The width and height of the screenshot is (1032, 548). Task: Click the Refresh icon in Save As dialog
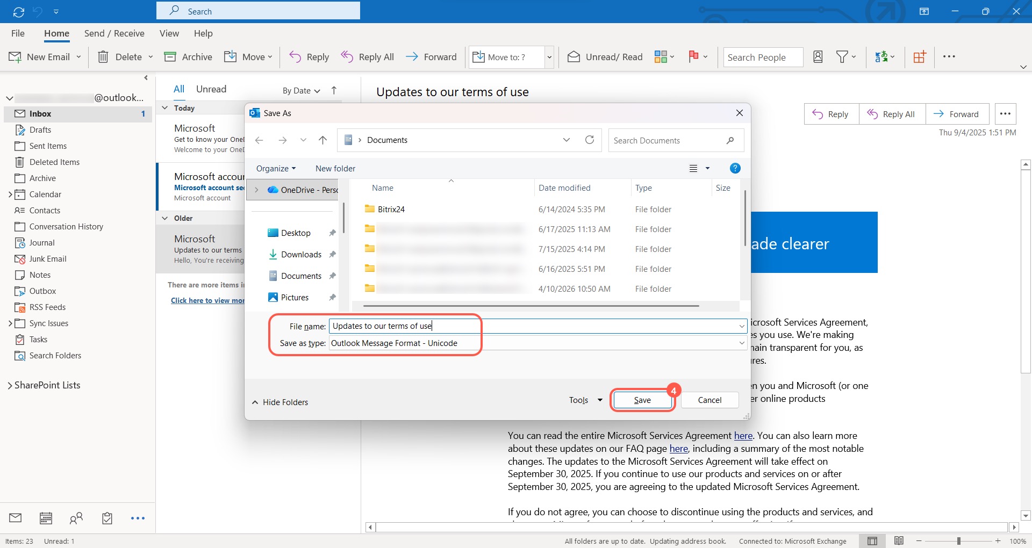pyautogui.click(x=590, y=140)
